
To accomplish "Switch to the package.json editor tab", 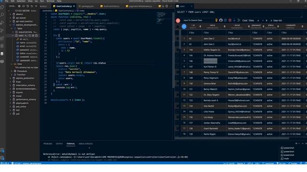I will tap(86, 6).
